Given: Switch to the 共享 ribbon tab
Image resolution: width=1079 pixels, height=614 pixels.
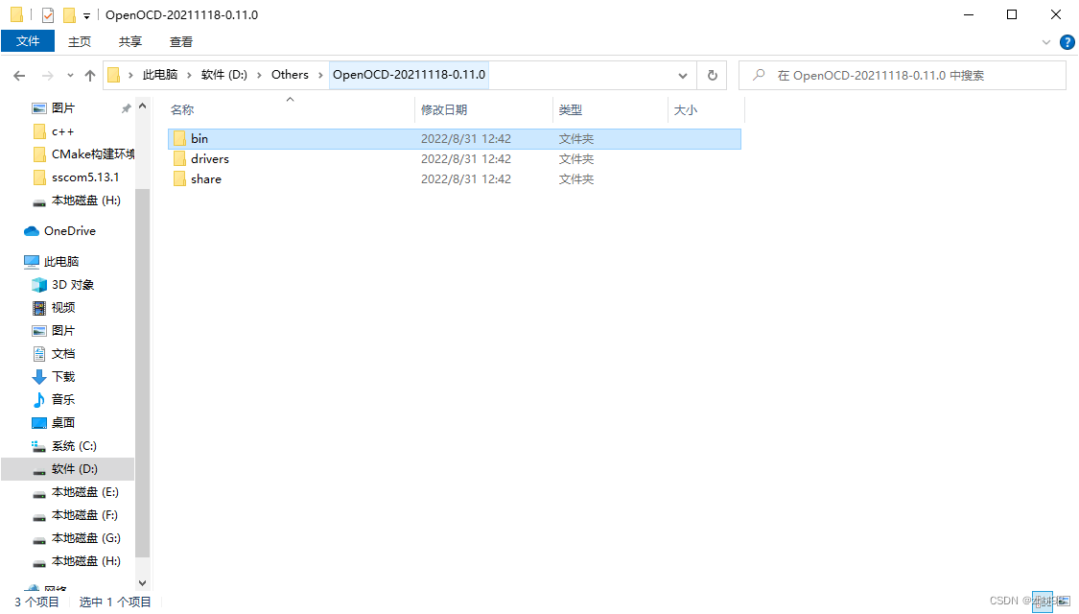Looking at the screenshot, I should pyautogui.click(x=130, y=42).
